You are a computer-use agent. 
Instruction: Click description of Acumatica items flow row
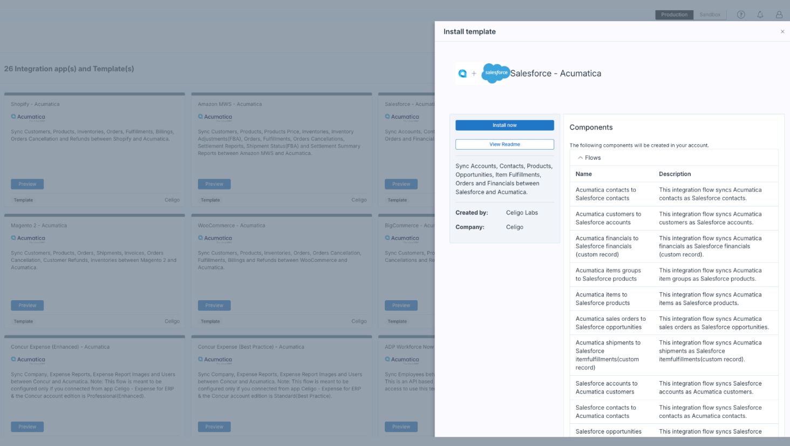[x=710, y=299]
